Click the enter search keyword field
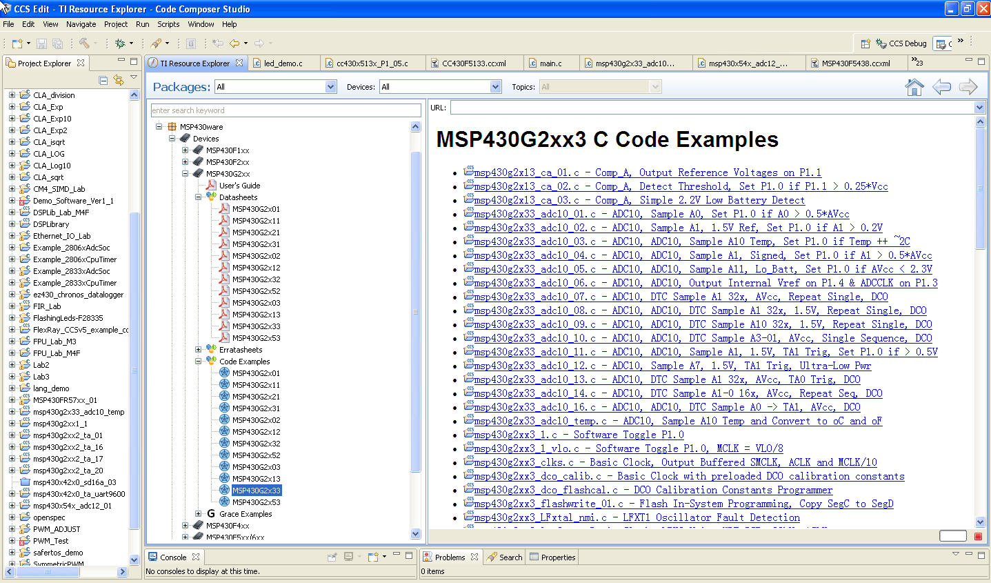This screenshot has height=583, width=991. [x=286, y=110]
